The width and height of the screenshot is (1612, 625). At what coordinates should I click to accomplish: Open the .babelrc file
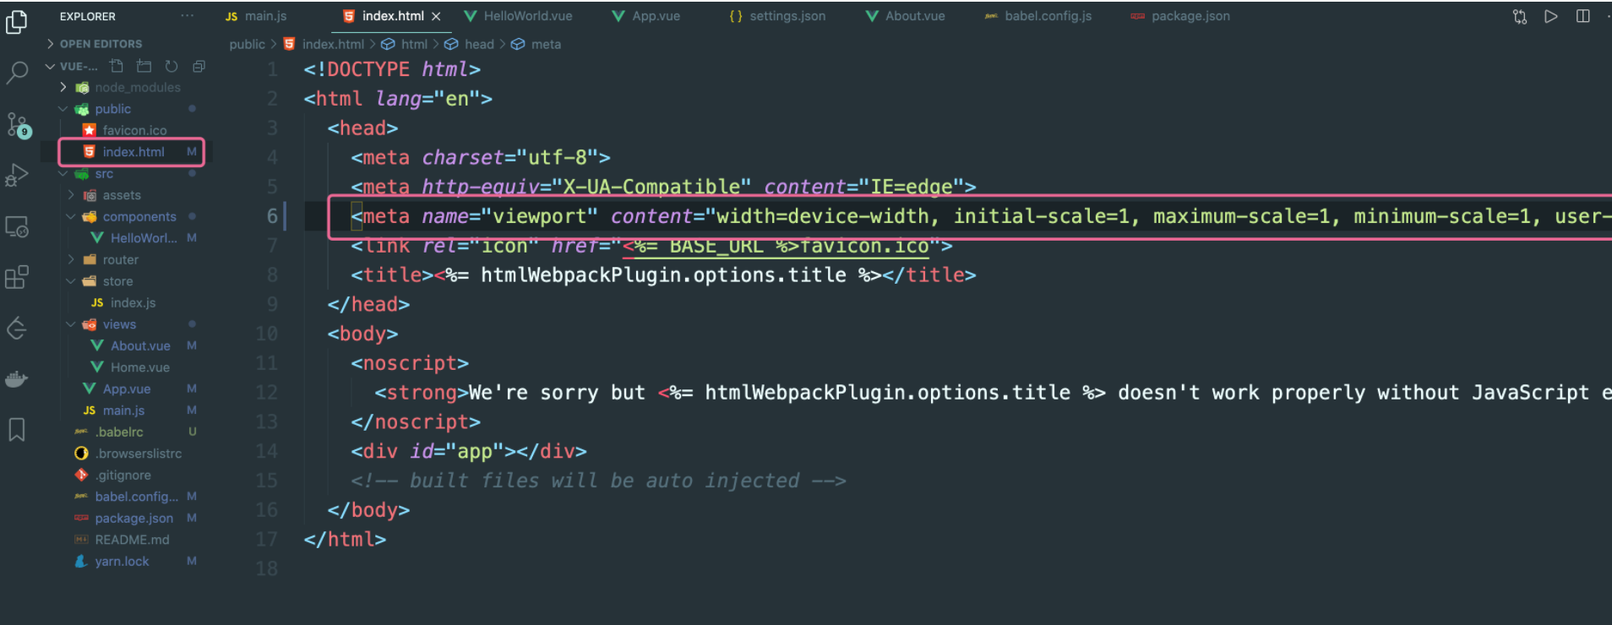pos(109,432)
